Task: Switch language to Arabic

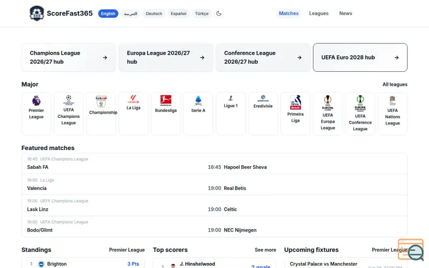Action: tap(130, 14)
